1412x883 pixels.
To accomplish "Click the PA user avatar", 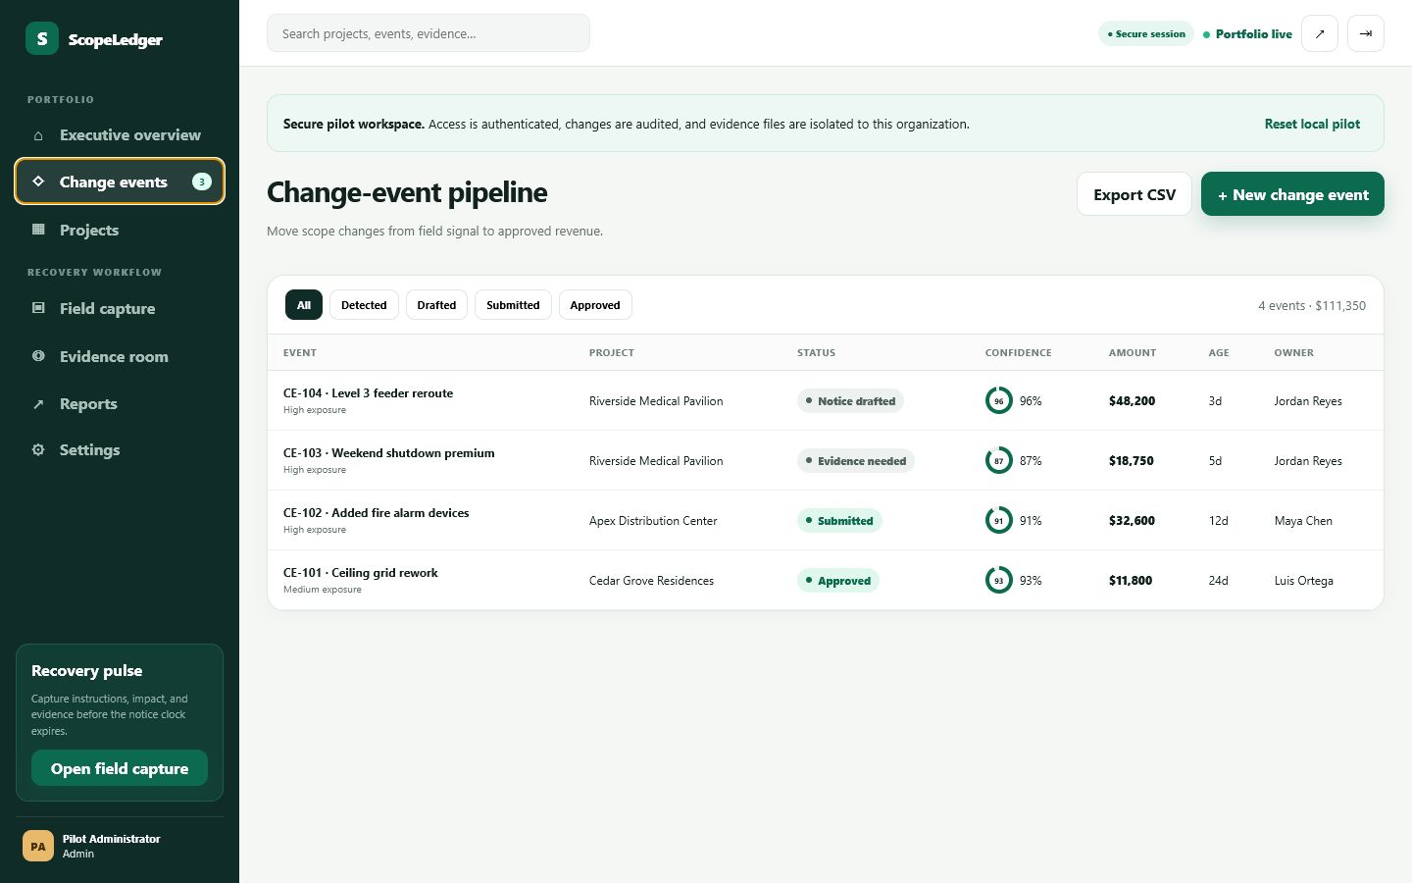I will [x=38, y=846].
